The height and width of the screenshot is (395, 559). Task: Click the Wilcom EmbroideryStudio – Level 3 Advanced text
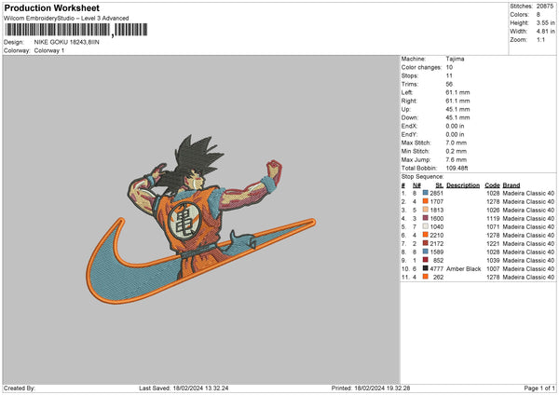point(66,19)
